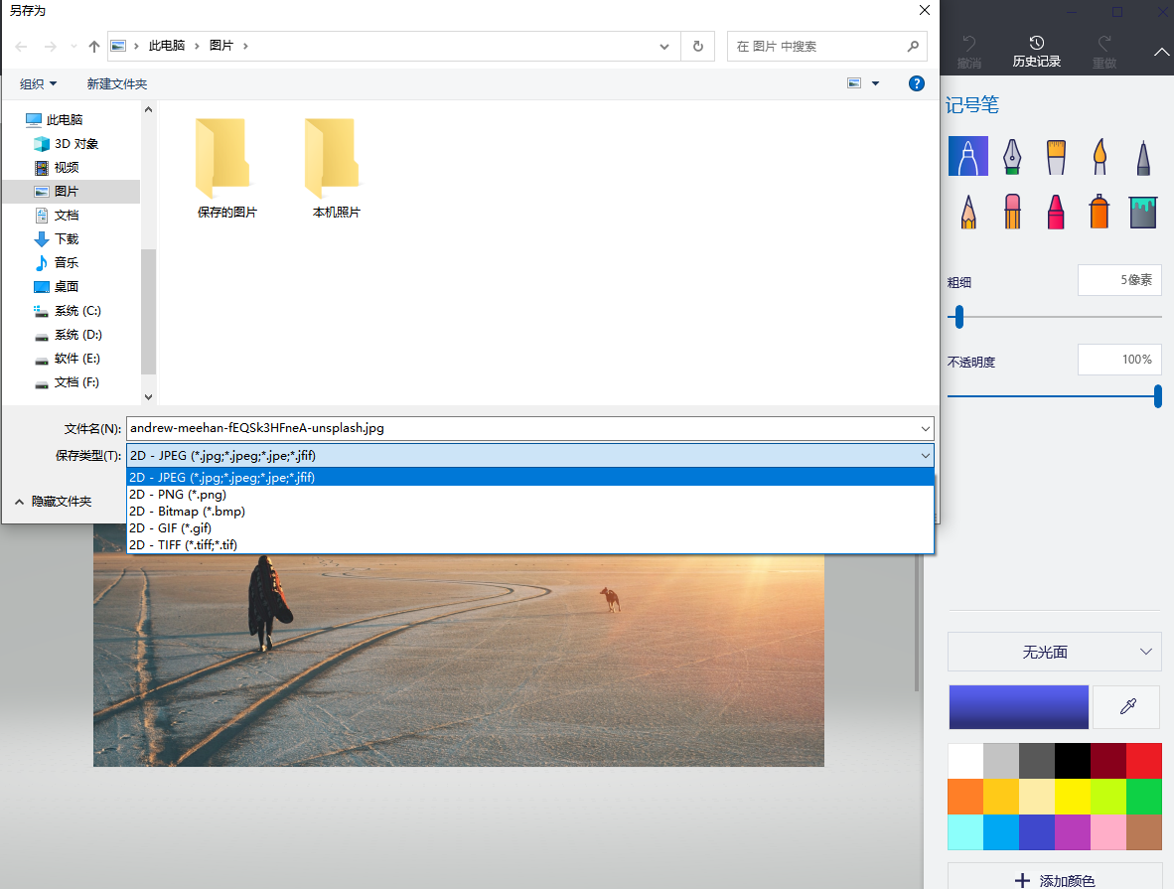The width and height of the screenshot is (1174, 889).
Task: Click the 不透明度 percent value box
Action: (x=1119, y=360)
